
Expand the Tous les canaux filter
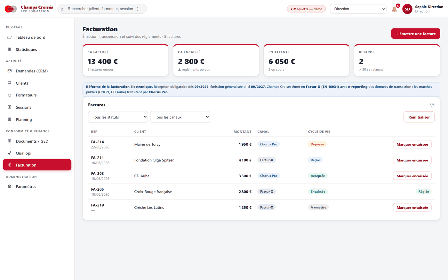[180, 117]
